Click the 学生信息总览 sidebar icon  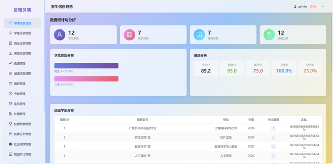point(10,23)
